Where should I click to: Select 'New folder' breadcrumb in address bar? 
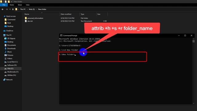pyautogui.click(x=42, y=9)
